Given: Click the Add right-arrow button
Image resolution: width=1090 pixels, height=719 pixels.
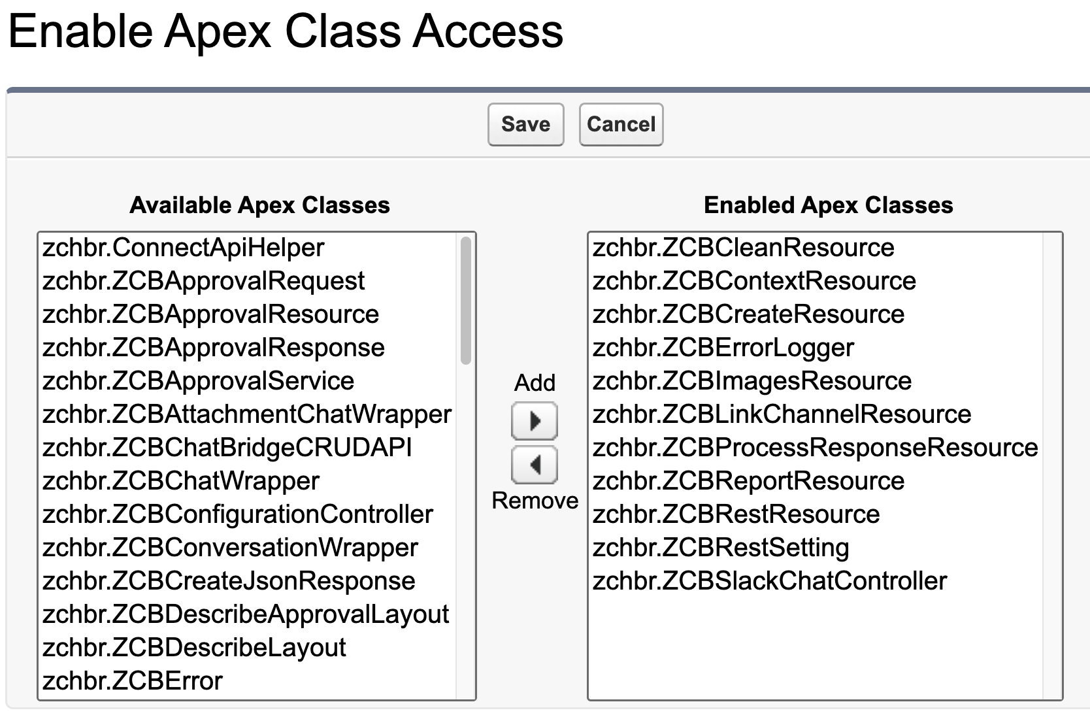Looking at the screenshot, I should (x=534, y=421).
